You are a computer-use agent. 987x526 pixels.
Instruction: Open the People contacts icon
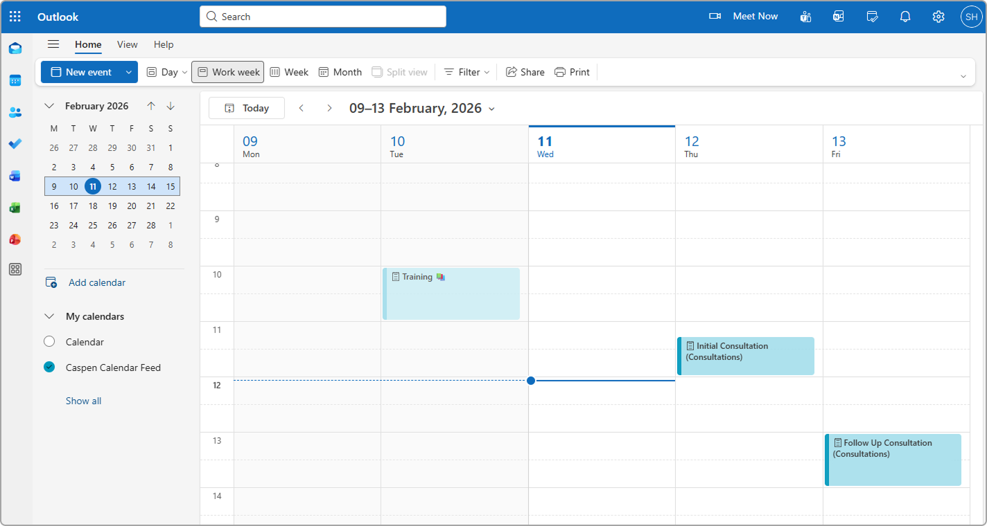tap(15, 112)
